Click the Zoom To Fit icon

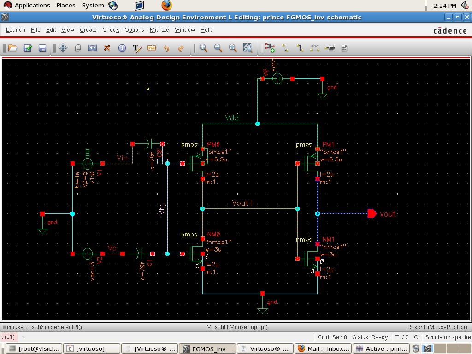[248, 48]
